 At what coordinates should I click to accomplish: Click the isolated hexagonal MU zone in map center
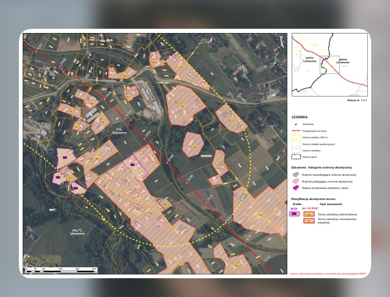click(x=192, y=144)
